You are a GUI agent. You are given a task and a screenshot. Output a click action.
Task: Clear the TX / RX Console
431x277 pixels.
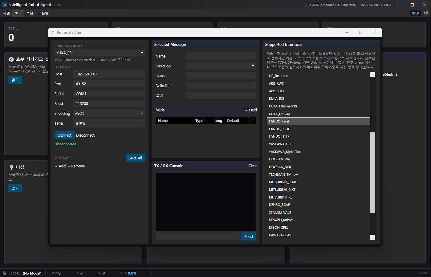[253, 166]
